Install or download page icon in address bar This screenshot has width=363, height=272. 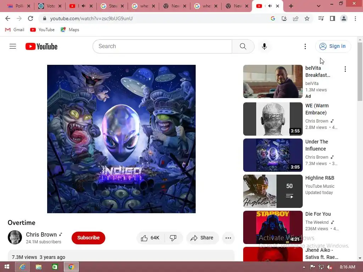(284, 18)
